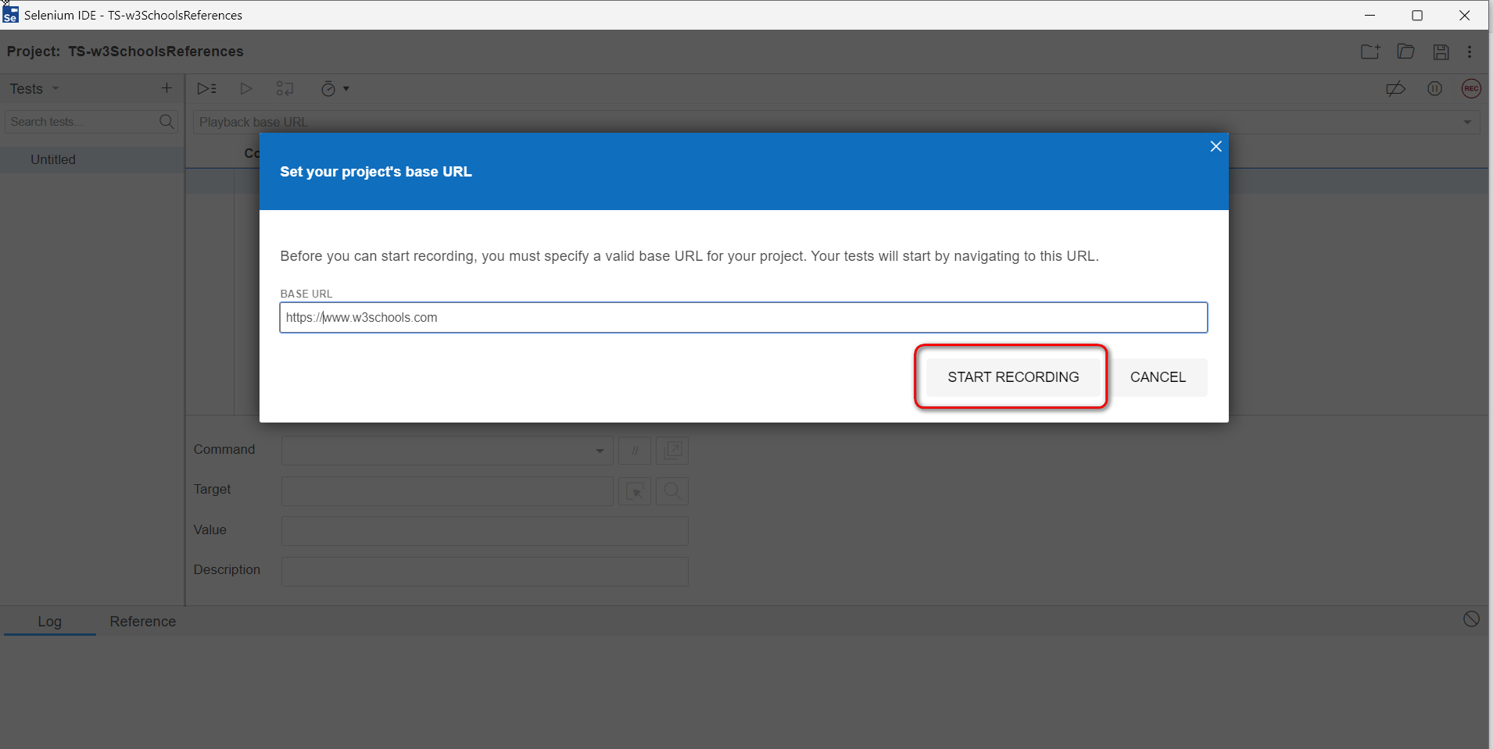Click the Create new project icon
The width and height of the screenshot is (1493, 749).
[x=1369, y=52]
